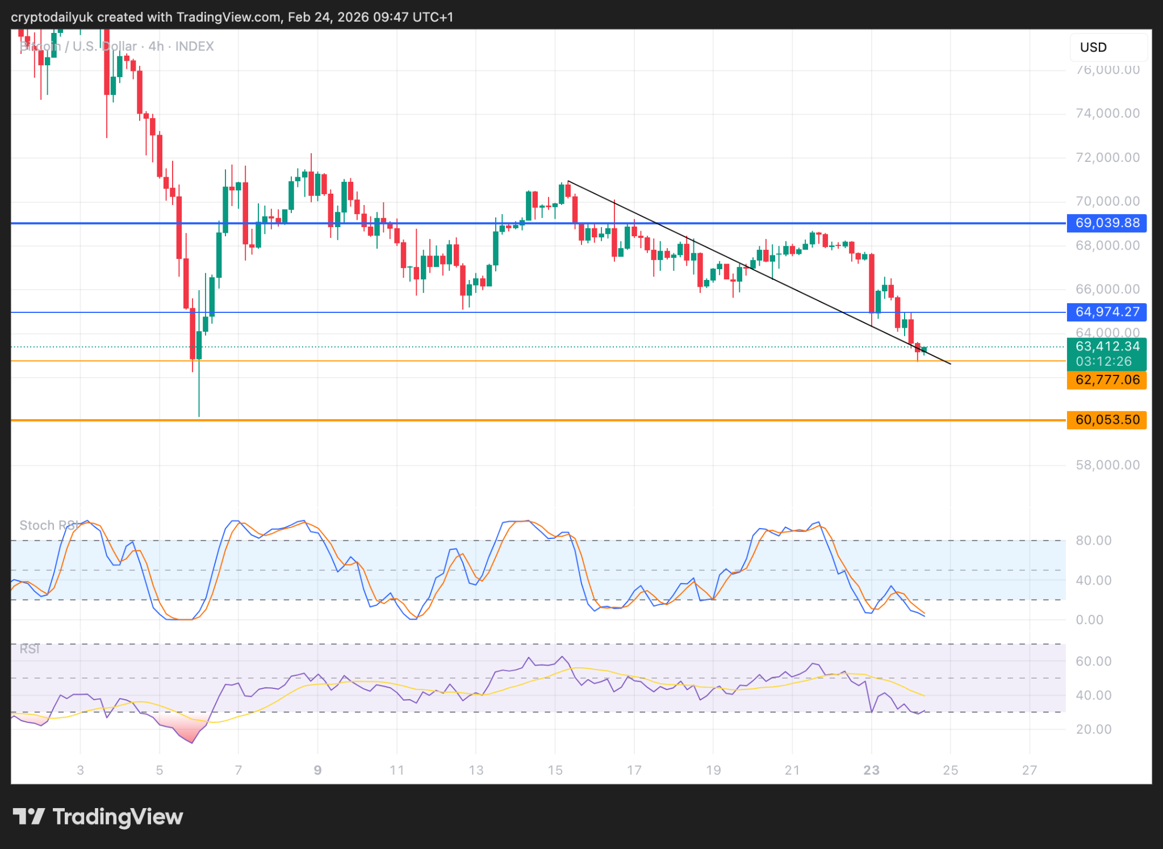Click the 58,000.00 price axis label
This screenshot has width=1163, height=849.
(1107, 465)
